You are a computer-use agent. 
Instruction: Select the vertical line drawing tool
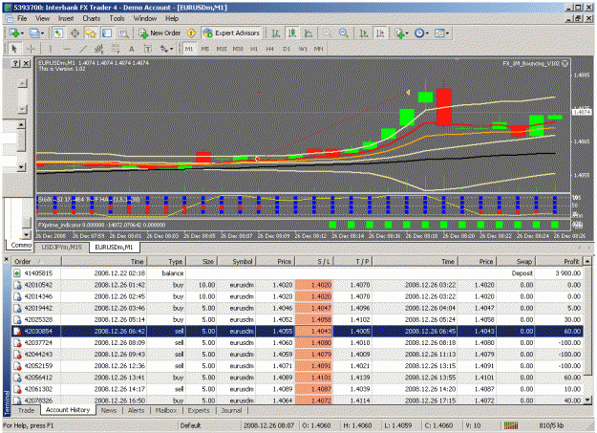pos(51,49)
